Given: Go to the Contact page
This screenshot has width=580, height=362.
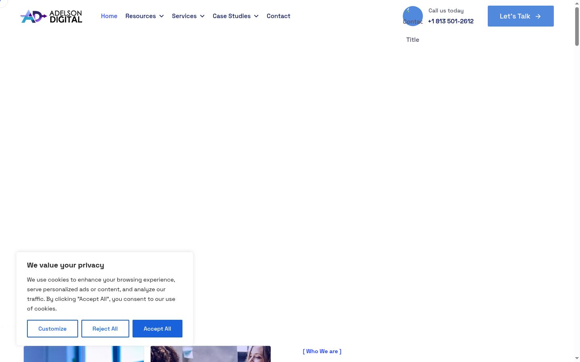Looking at the screenshot, I should coord(278,16).
